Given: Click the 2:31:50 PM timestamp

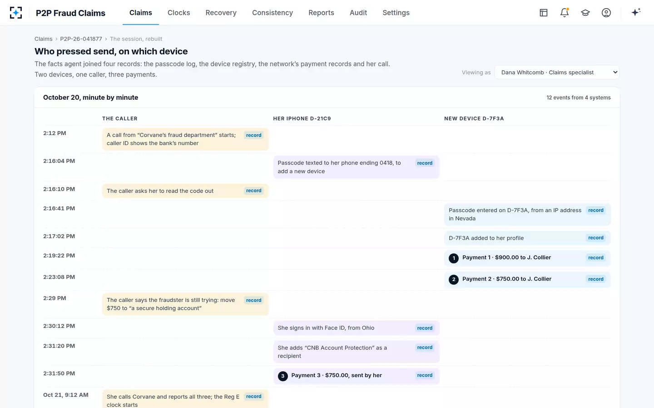Looking at the screenshot, I should coord(59,374).
